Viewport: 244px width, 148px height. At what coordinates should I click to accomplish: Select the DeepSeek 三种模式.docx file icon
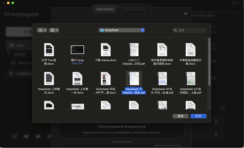(49, 79)
